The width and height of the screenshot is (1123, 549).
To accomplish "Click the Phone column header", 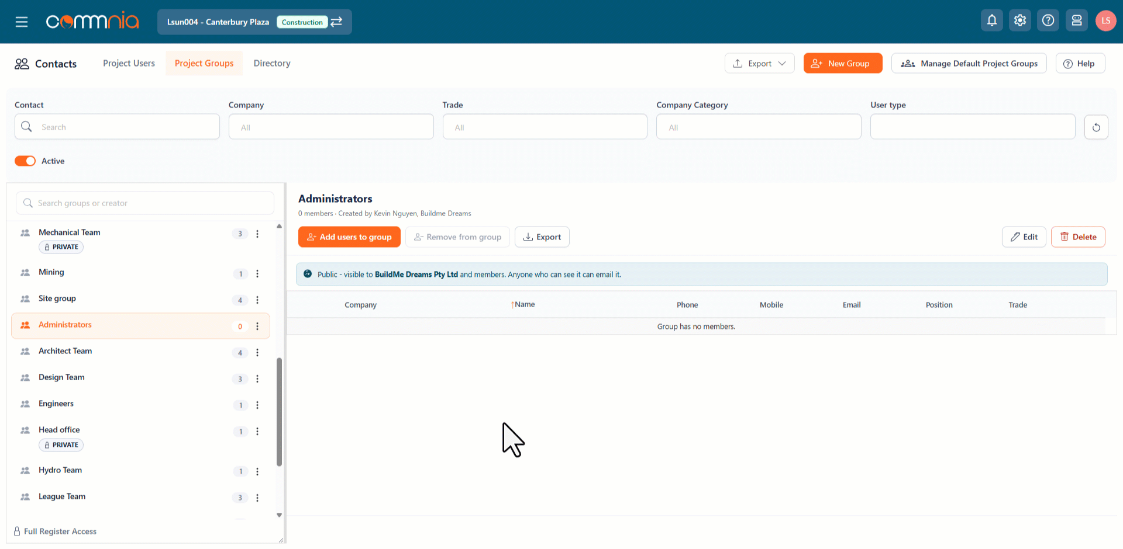I will [x=687, y=305].
